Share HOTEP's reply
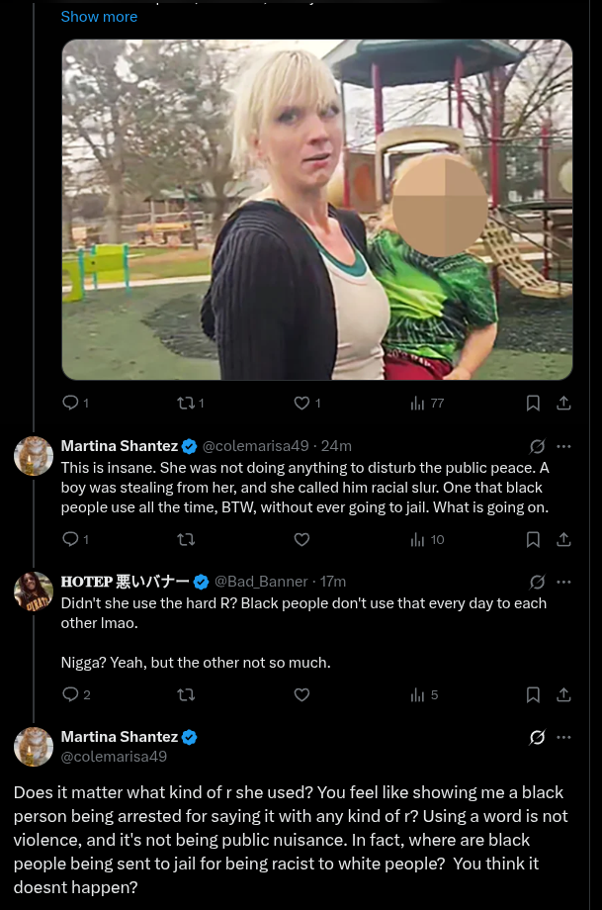Image resolution: width=602 pixels, height=910 pixels. 564,694
